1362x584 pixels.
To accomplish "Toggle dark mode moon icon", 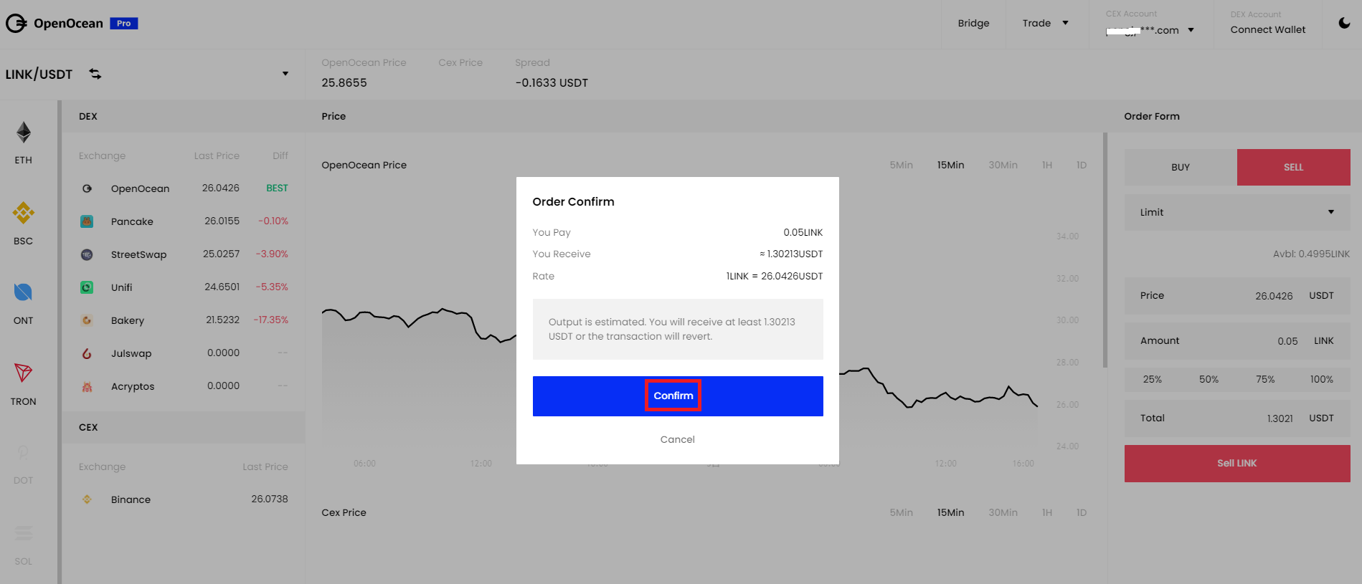I will click(x=1345, y=23).
